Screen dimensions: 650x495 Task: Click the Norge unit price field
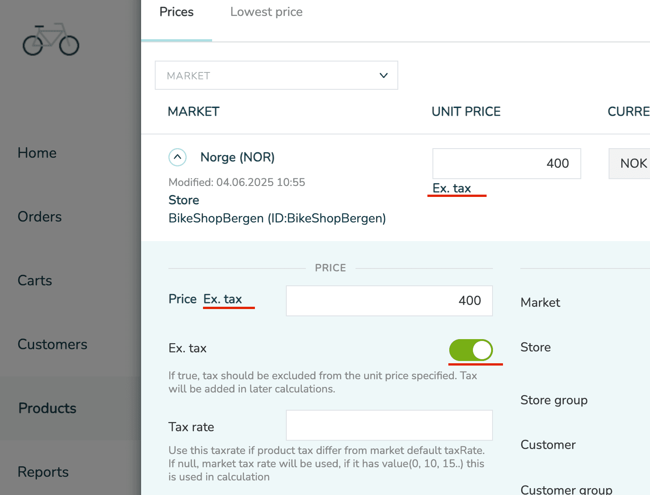506,164
